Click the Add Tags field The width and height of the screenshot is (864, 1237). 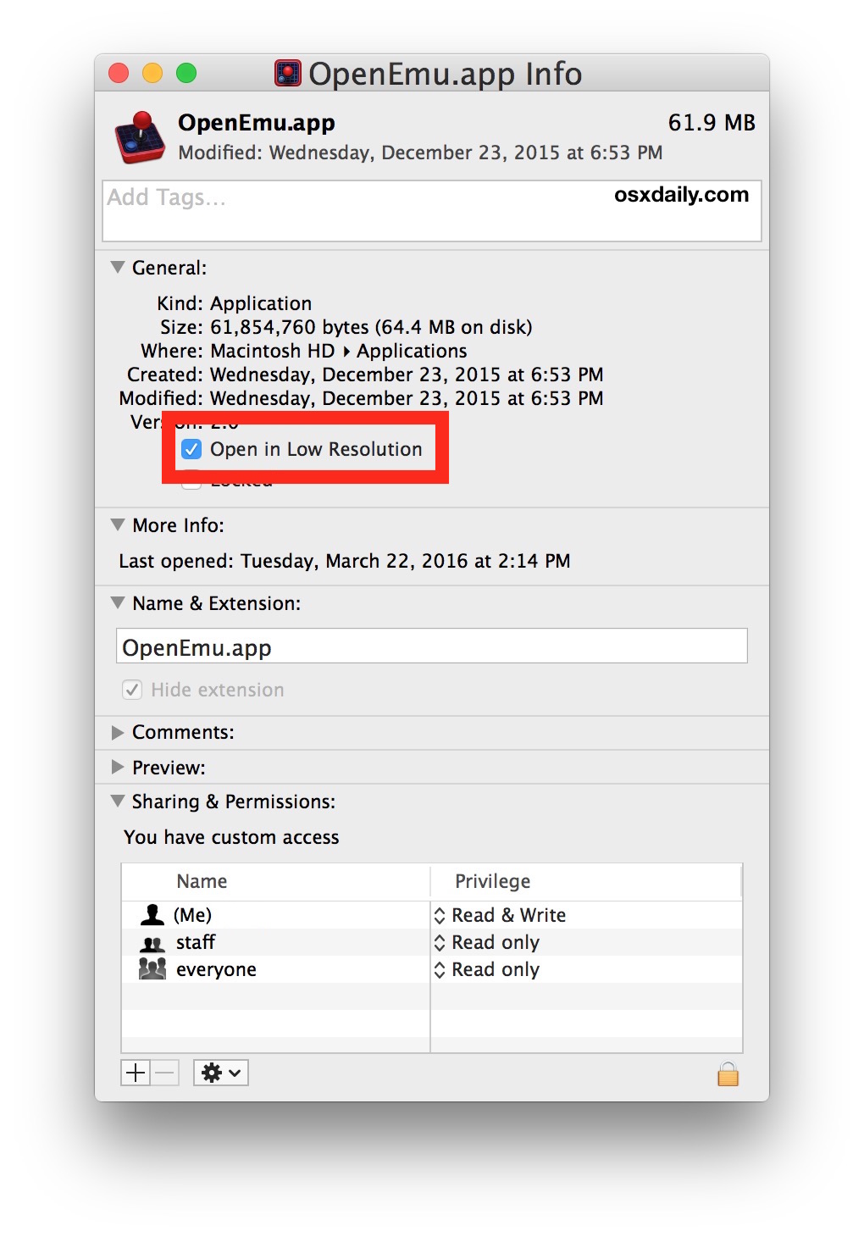pos(432,211)
